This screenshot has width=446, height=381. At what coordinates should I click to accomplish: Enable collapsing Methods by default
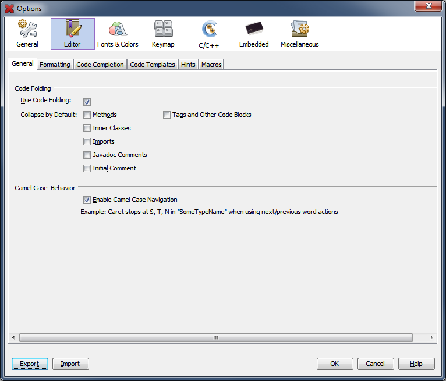[87, 115]
